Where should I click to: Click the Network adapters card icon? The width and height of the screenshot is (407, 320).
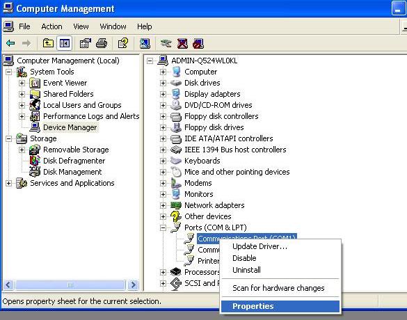tap(176, 205)
